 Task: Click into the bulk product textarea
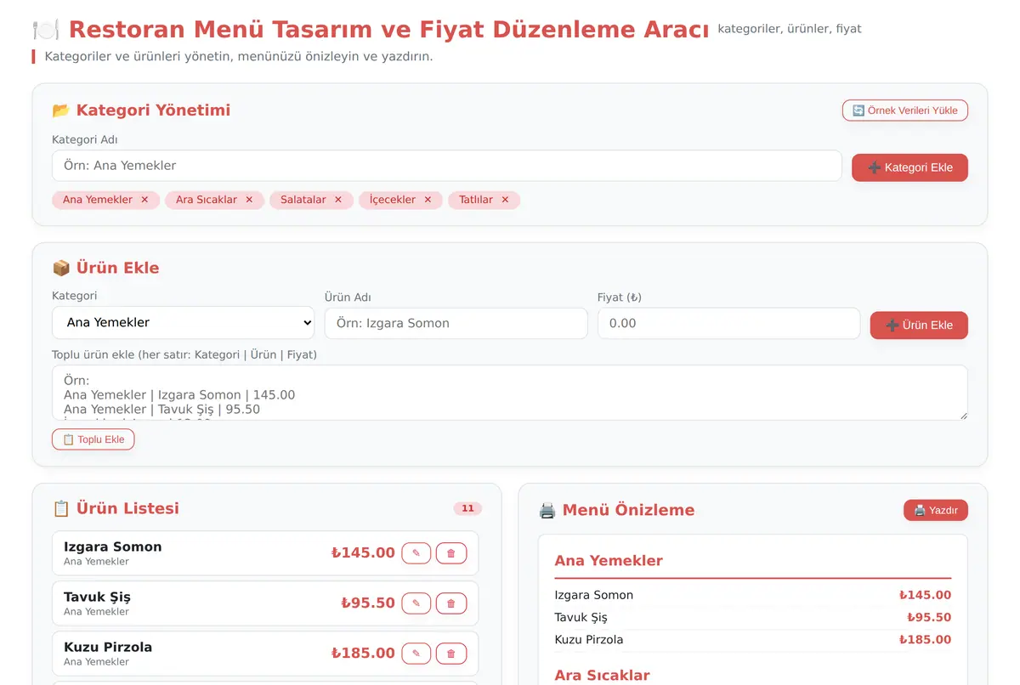510,393
